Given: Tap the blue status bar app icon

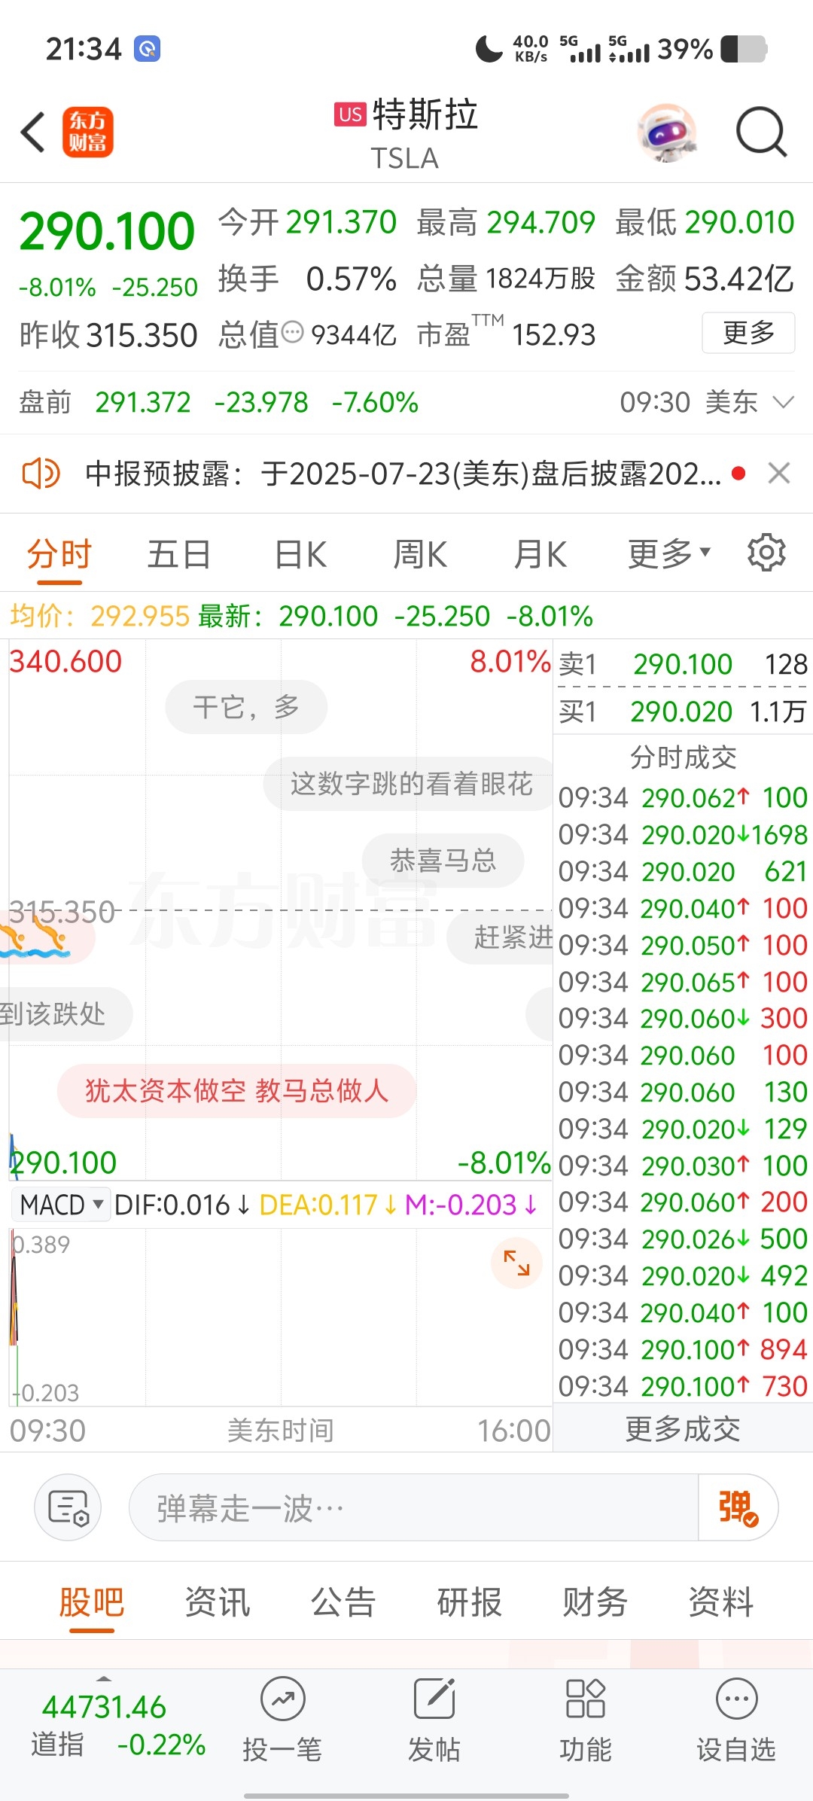Looking at the screenshot, I should coord(148,49).
